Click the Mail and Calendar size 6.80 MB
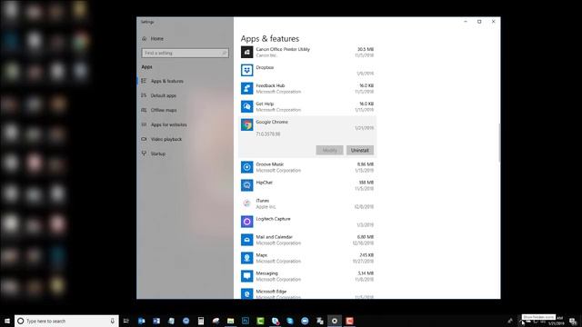Screen dimensions: 582x327 pyautogui.click(x=366, y=236)
